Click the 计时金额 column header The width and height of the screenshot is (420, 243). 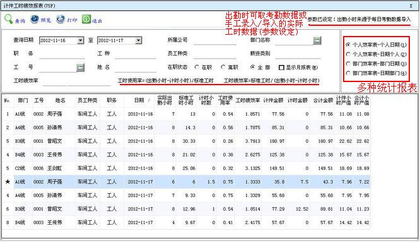pos(297,100)
